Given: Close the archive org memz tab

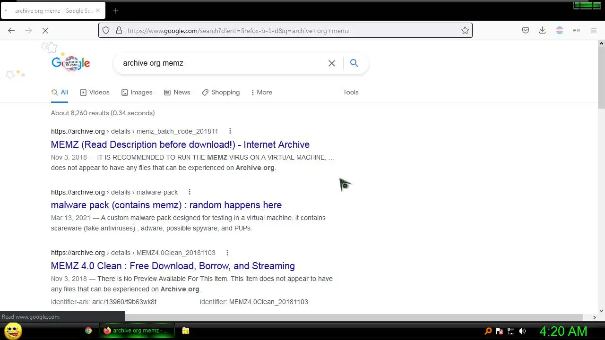Looking at the screenshot, I should point(98,11).
